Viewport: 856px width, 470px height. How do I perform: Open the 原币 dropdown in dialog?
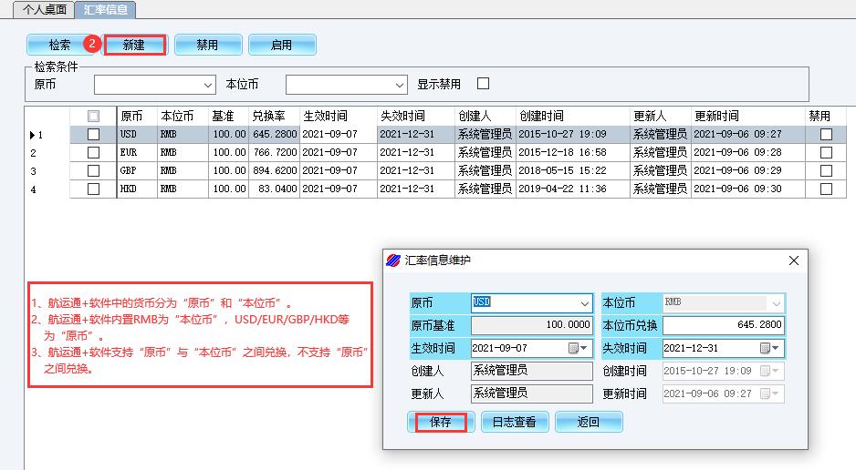click(585, 303)
